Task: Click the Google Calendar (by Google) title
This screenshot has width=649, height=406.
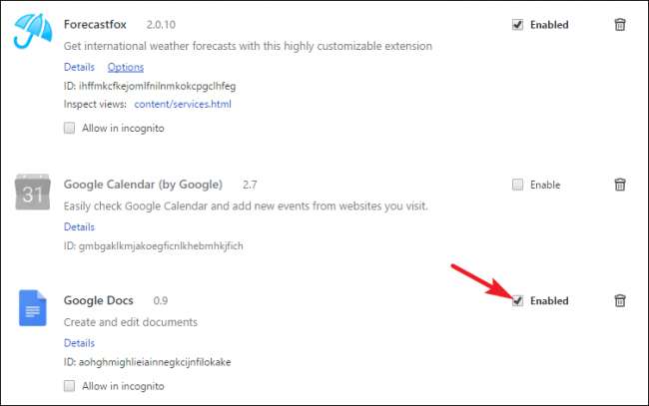Action: [143, 185]
